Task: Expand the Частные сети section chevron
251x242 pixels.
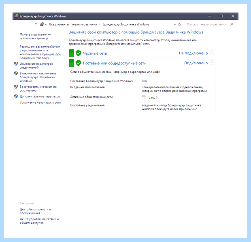Action: pos(212,53)
